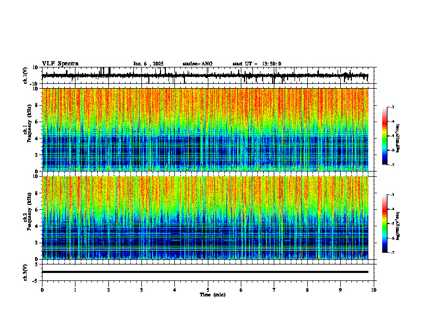Viewport: 421px width, 325px height.
Task: Click the ch.1 colorbar log(PSD) label
Action: [x=398, y=138]
